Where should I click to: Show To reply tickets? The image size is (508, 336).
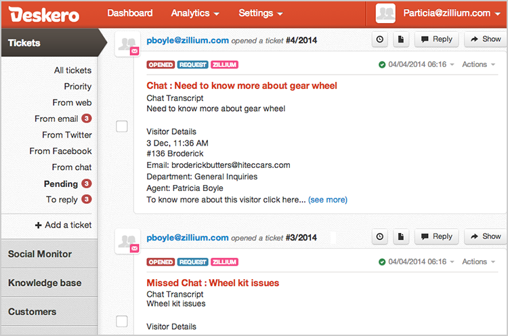coord(62,200)
